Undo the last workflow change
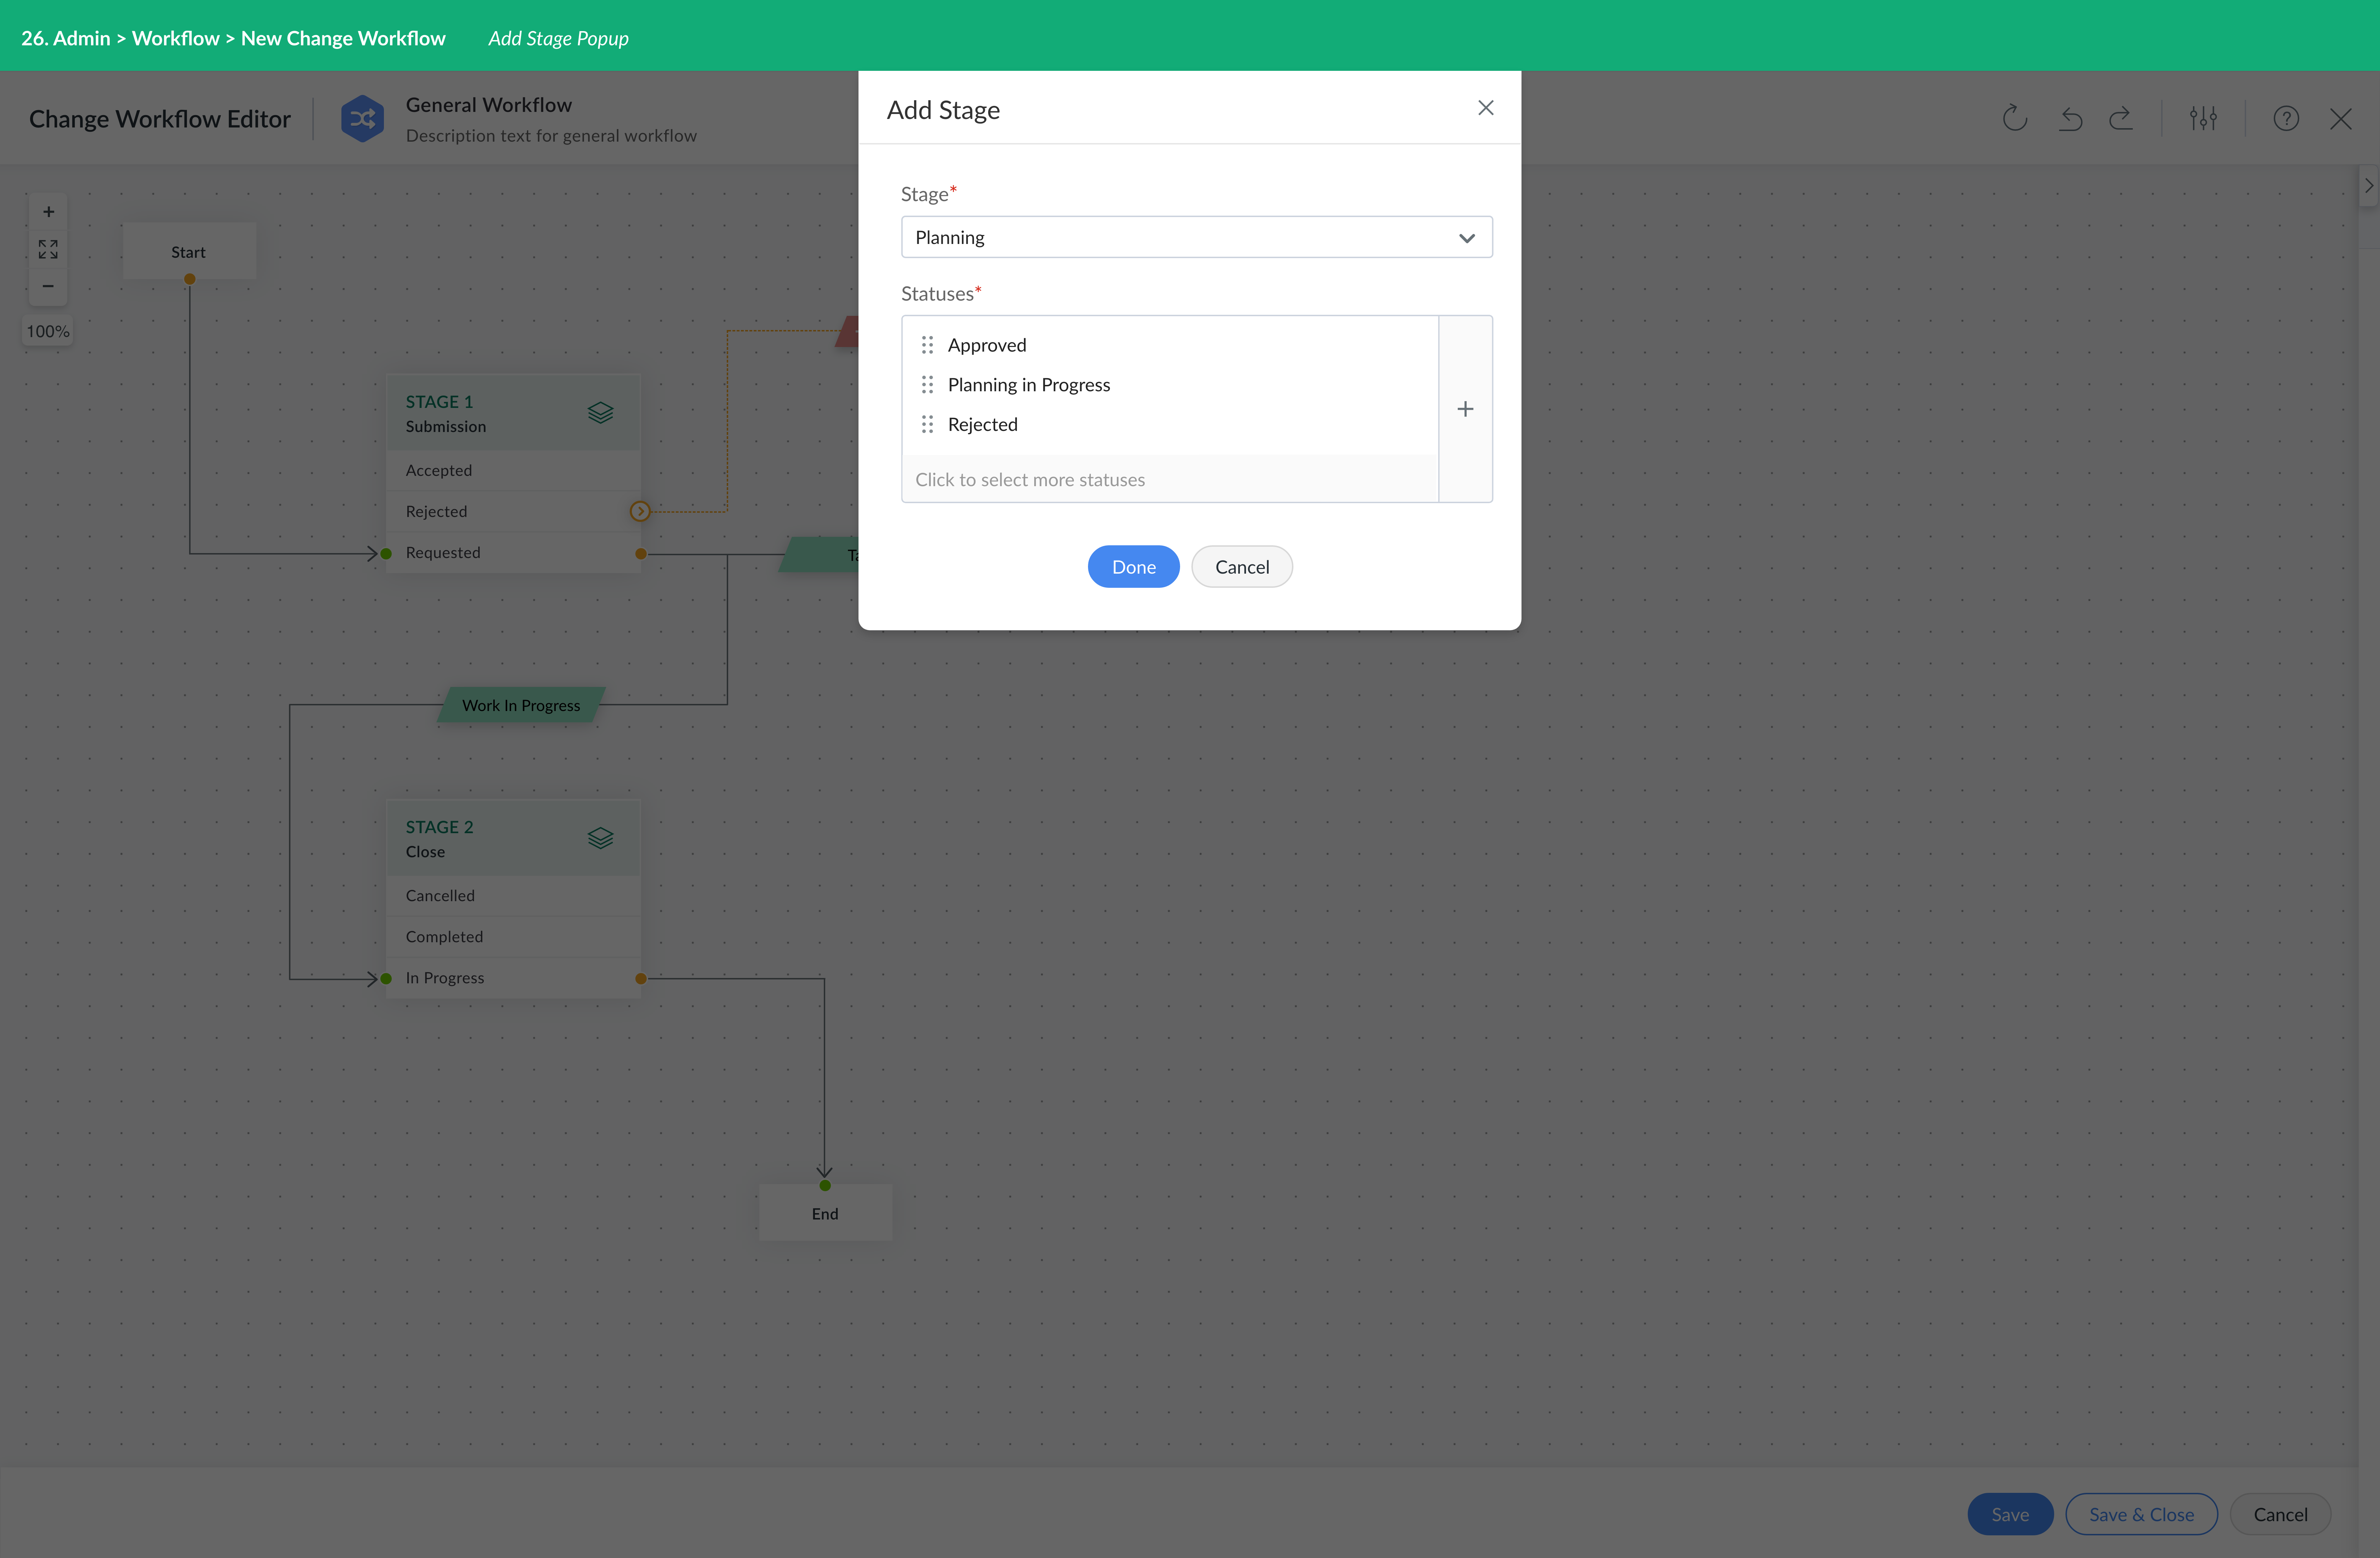 click(x=2070, y=119)
